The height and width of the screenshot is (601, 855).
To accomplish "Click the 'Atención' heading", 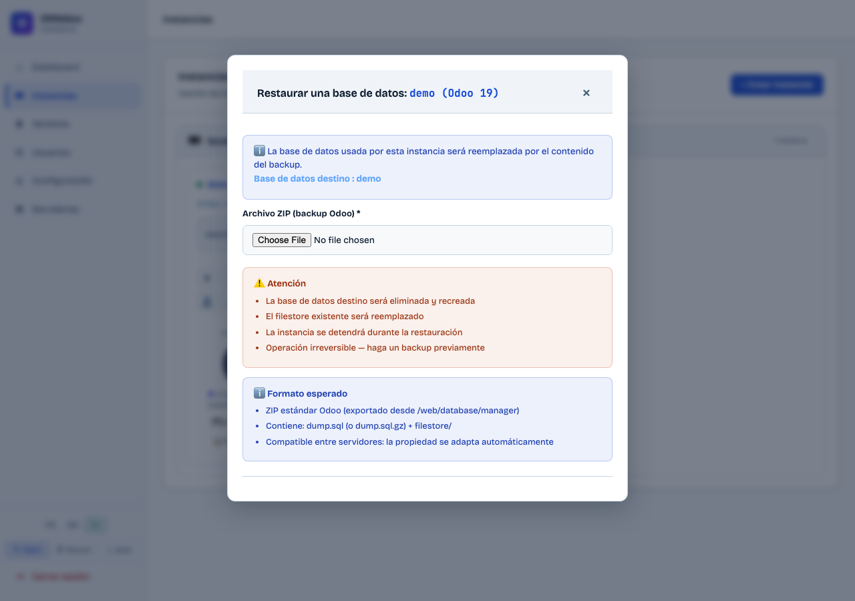I will coord(287,283).
